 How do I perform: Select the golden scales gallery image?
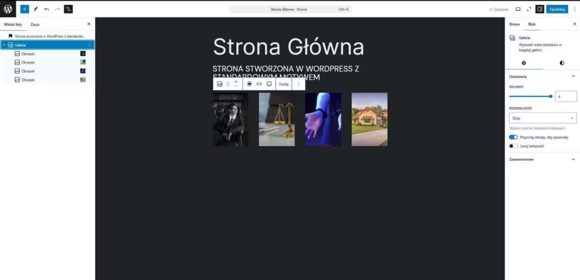(x=276, y=119)
